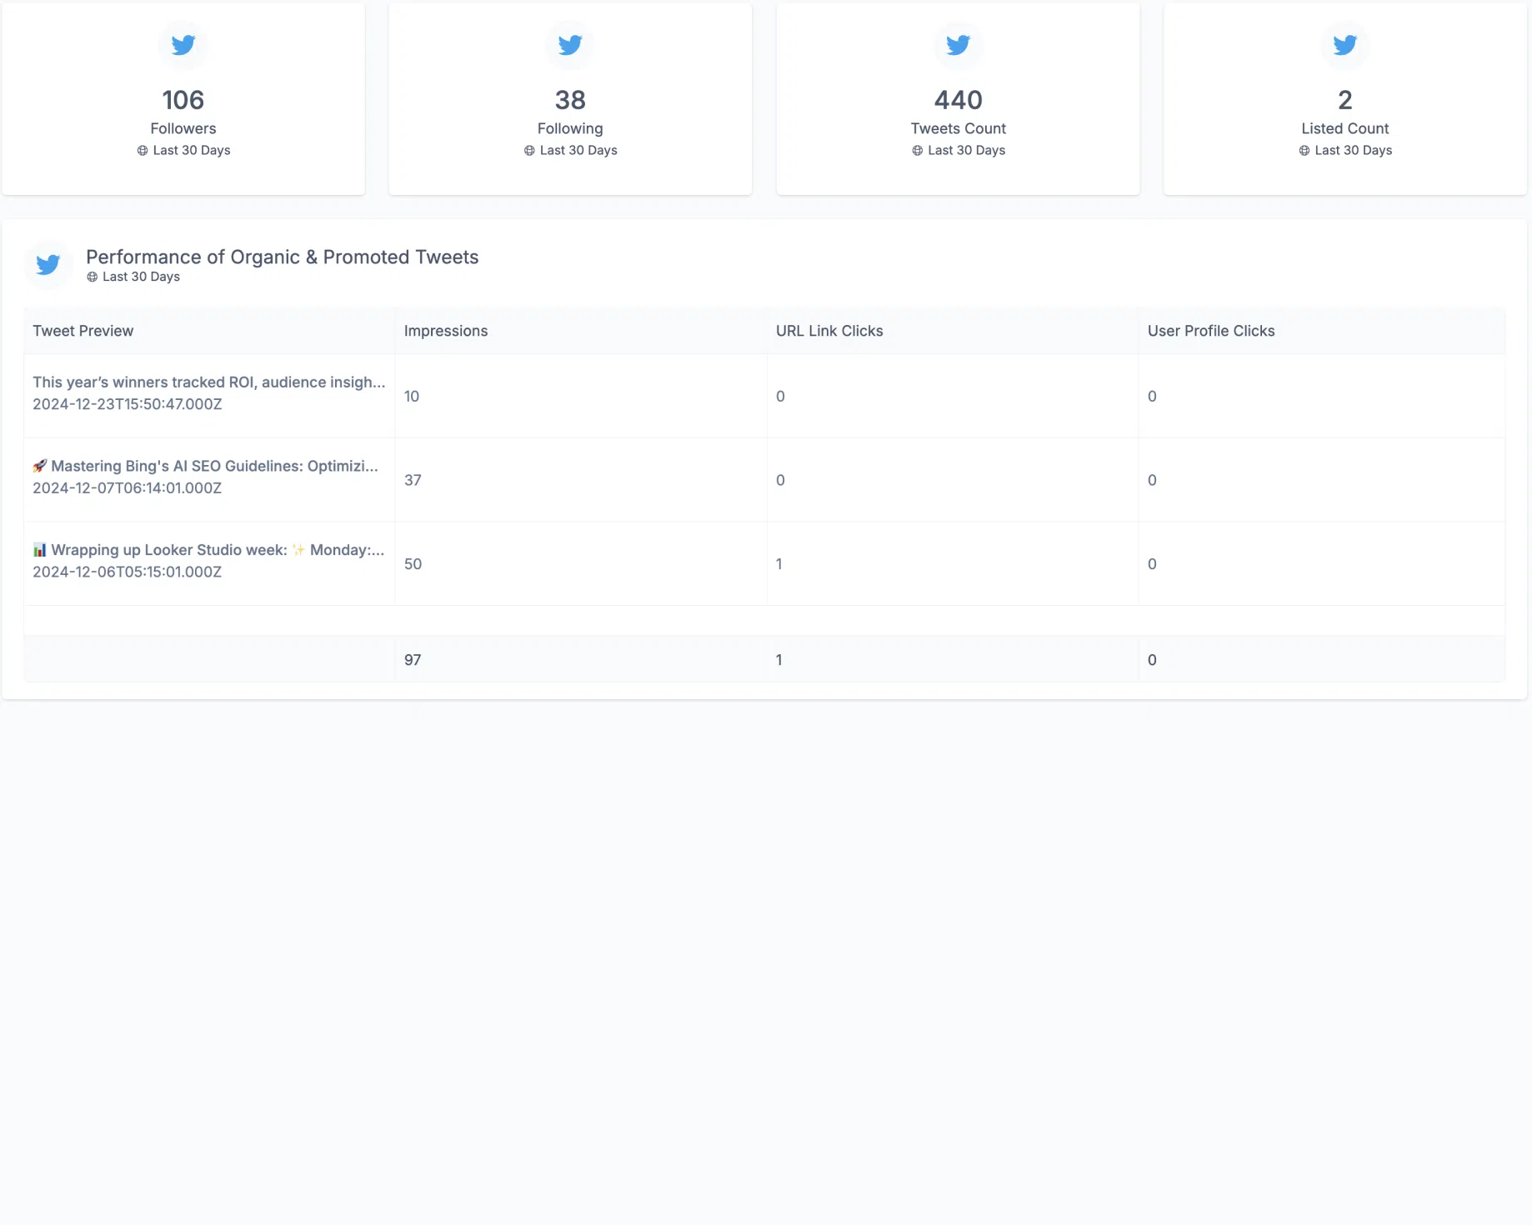Sort the table by User Profile Clicks column

(1211, 331)
